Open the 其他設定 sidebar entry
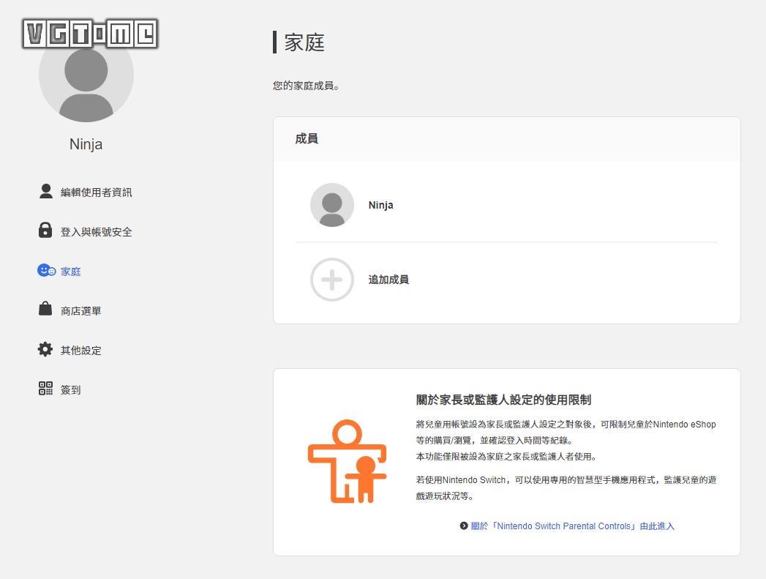766x579 pixels. (82, 350)
